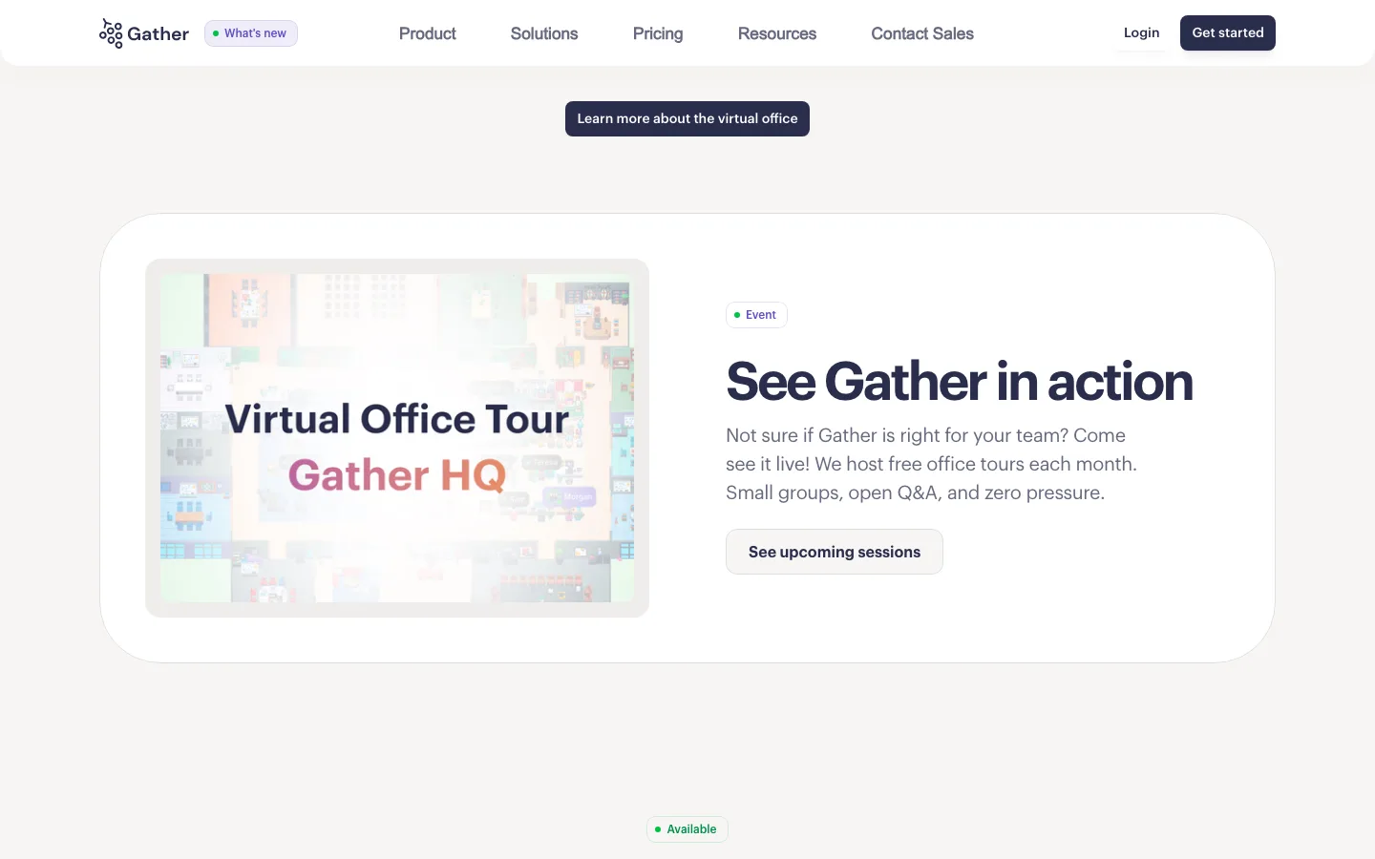Click the Event tag badge
Image resolution: width=1375 pixels, height=859 pixels.
coord(756,315)
